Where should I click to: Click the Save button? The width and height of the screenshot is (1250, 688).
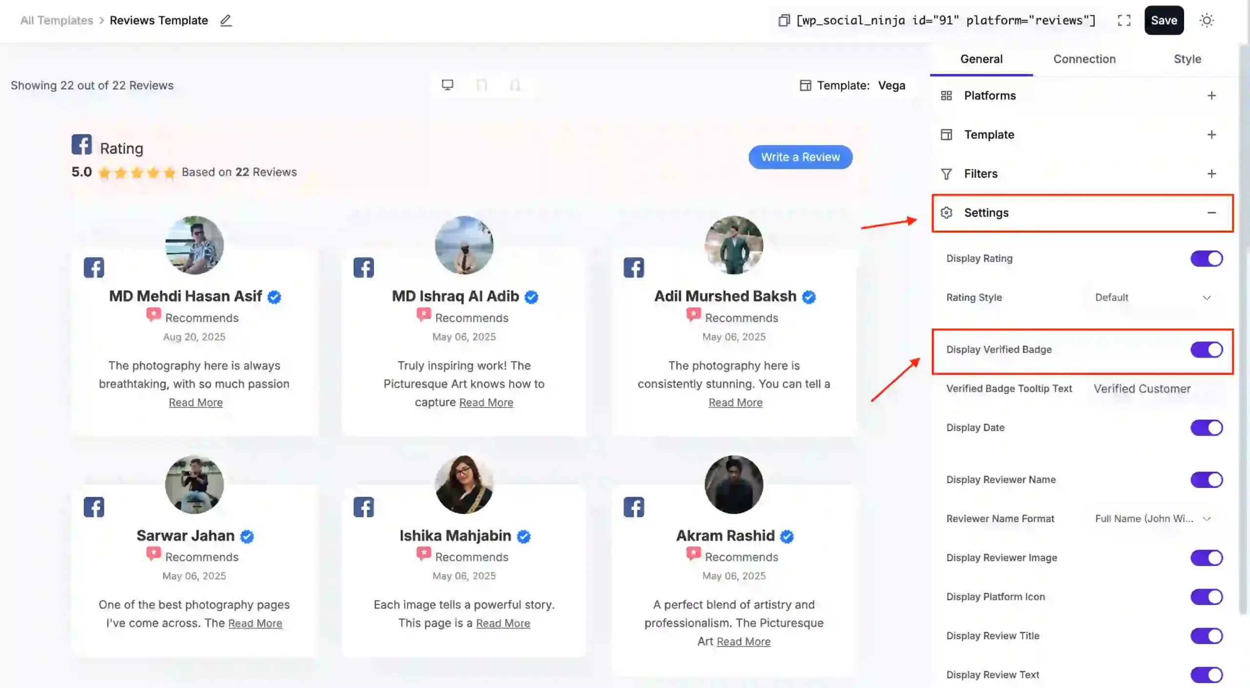[x=1164, y=20]
